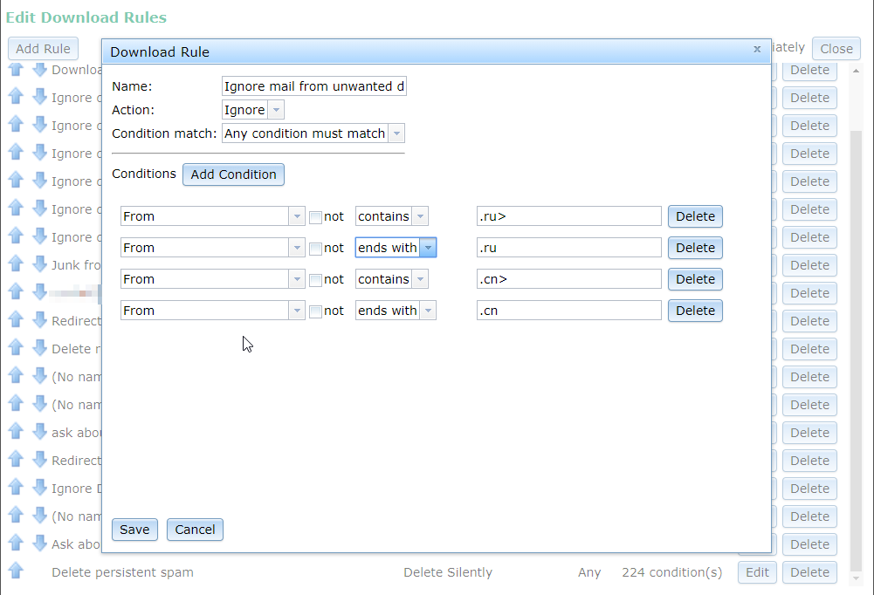Viewport: 874px width, 595px height.
Task: Cancel editing the download rule
Action: click(x=195, y=530)
